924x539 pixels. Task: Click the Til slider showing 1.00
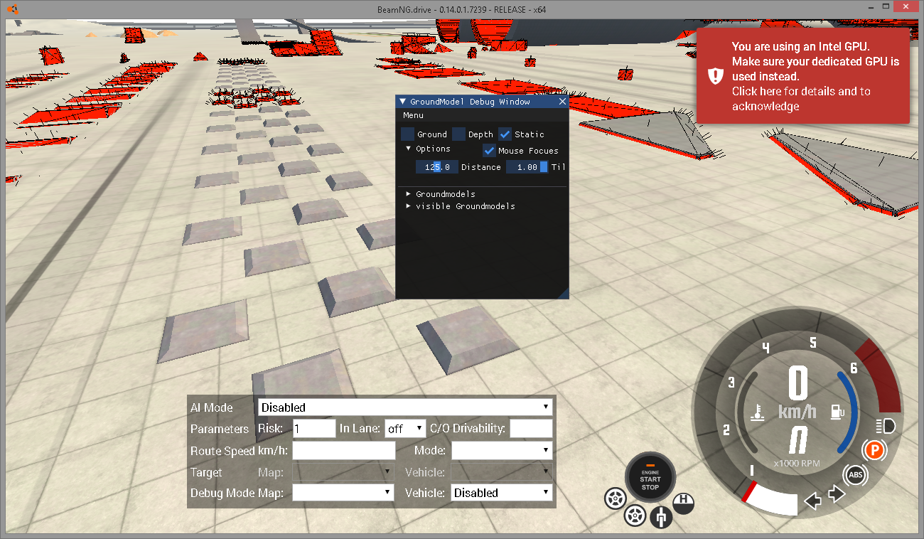coord(527,167)
